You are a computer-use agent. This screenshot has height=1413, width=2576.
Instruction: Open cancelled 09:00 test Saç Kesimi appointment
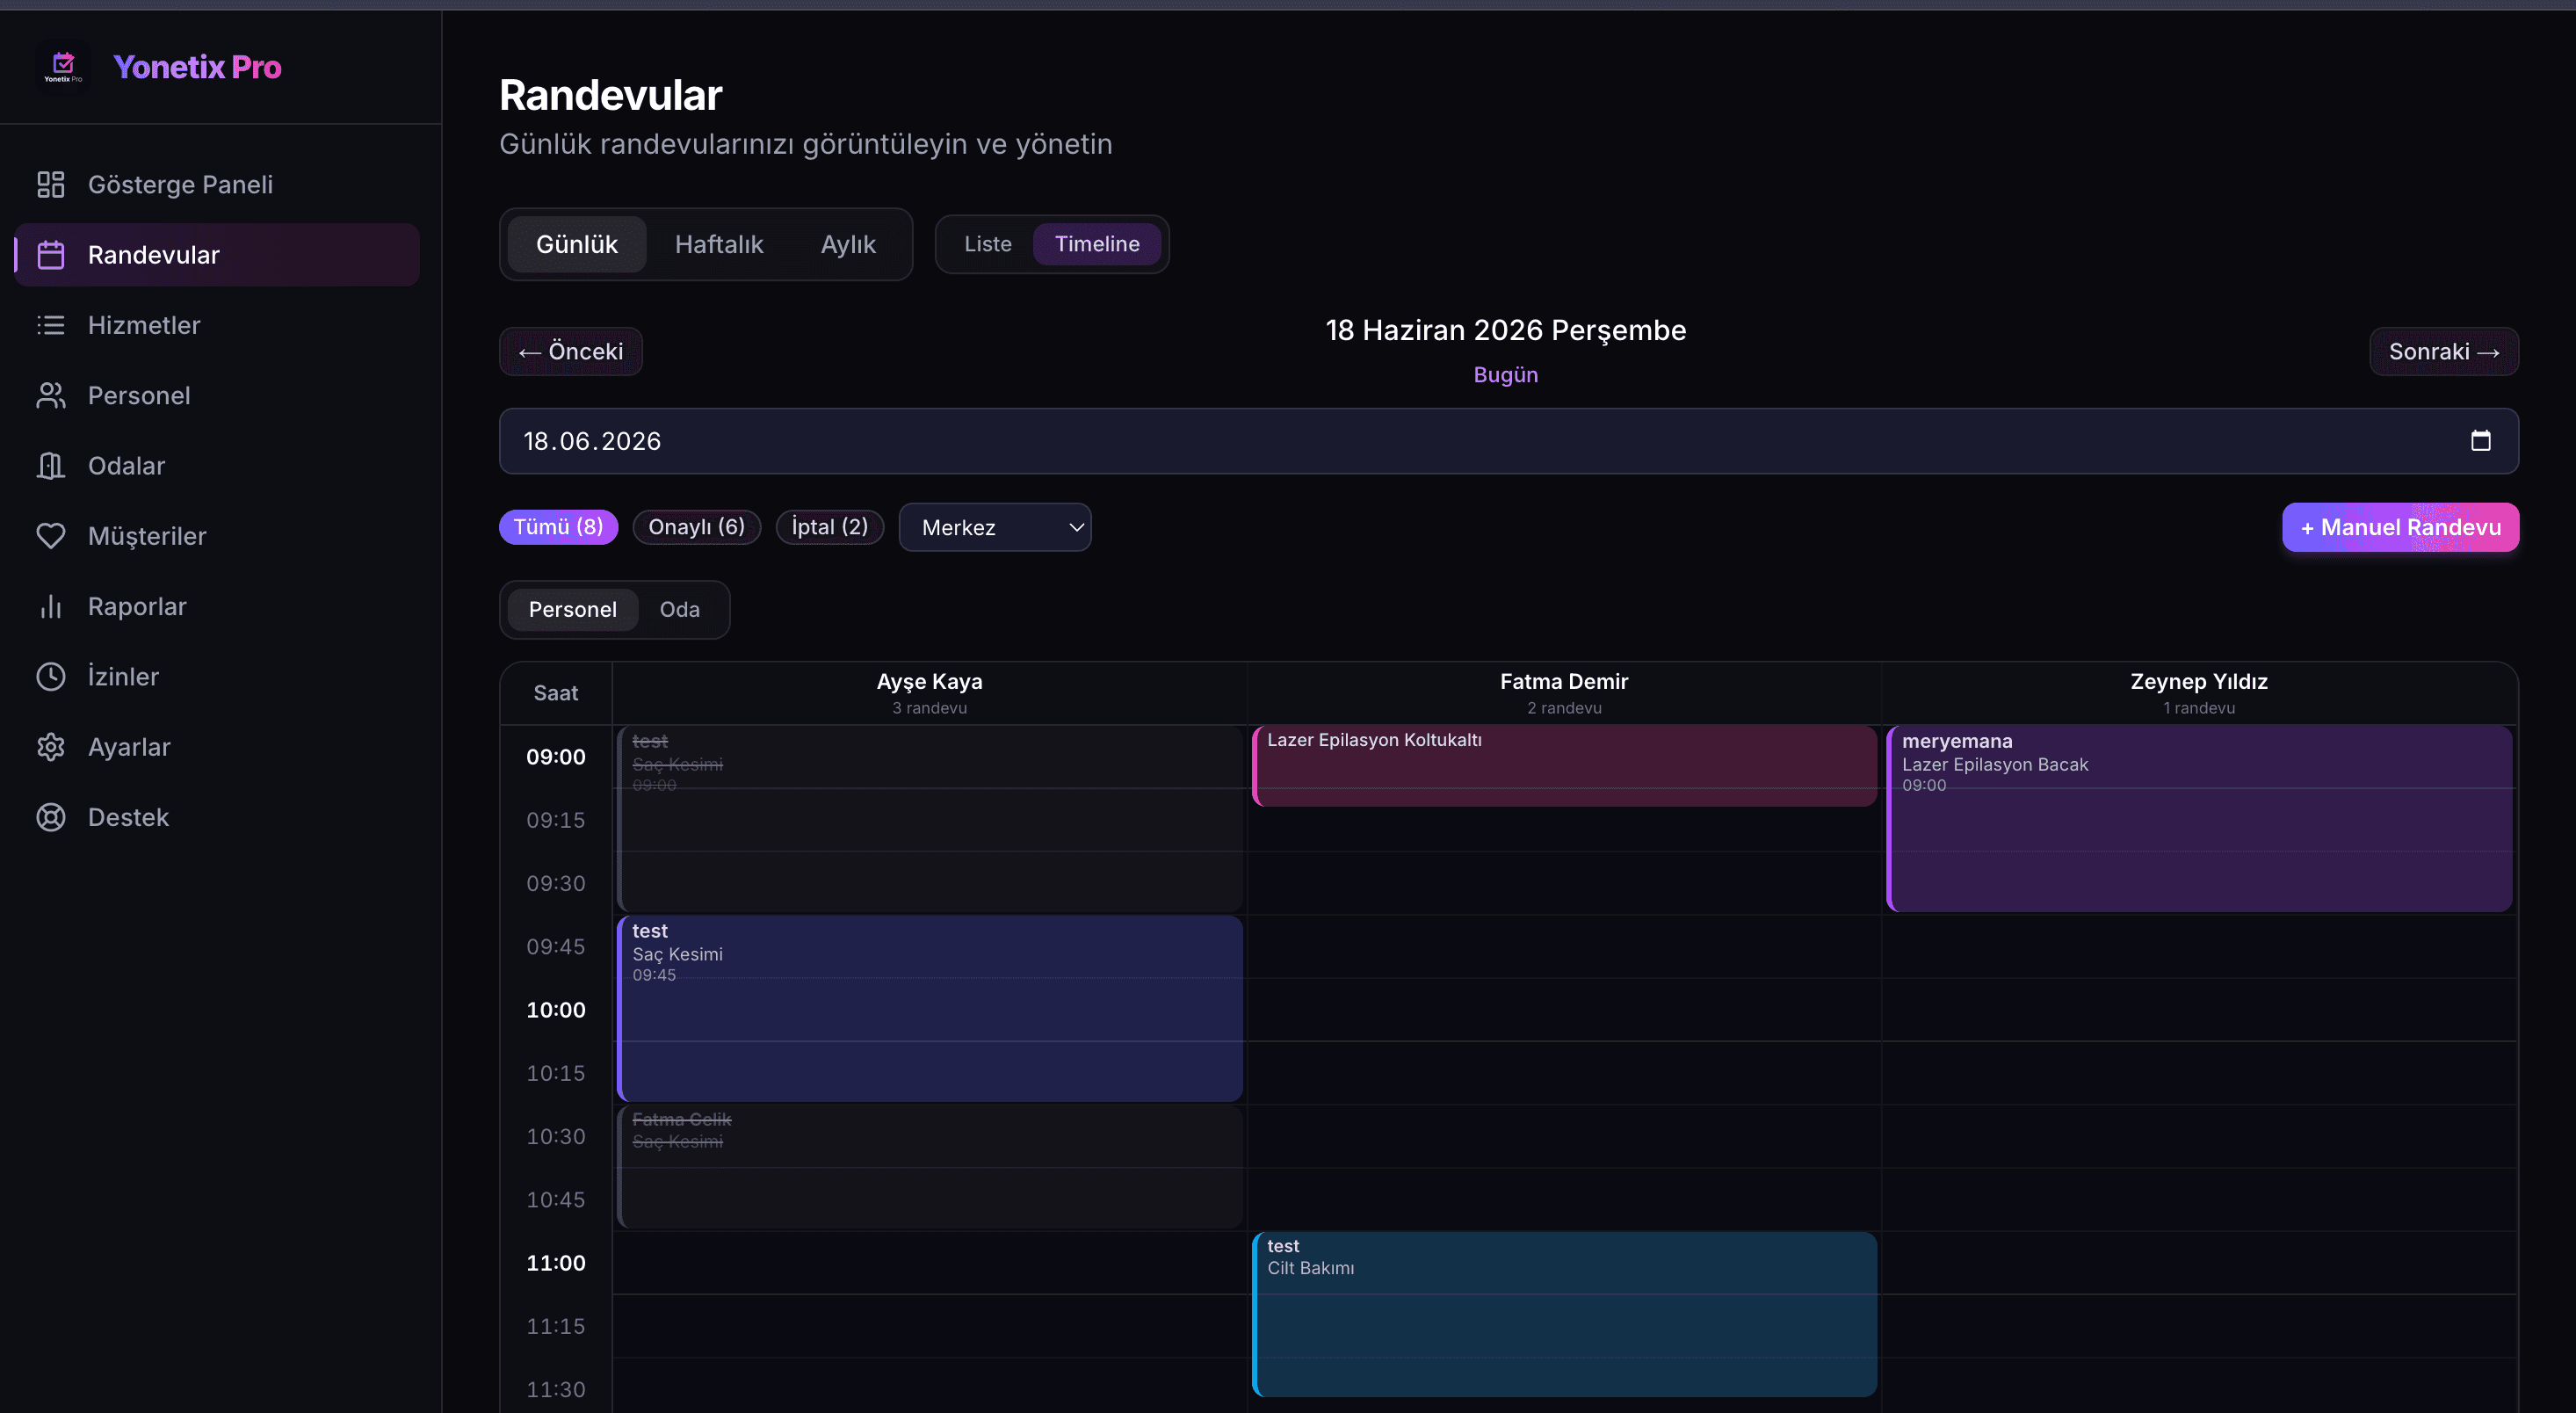pyautogui.click(x=930, y=817)
